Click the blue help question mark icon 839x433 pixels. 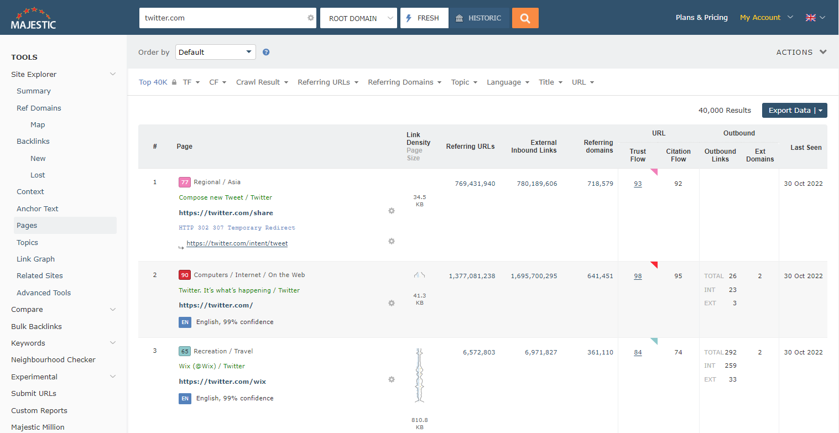click(x=266, y=52)
